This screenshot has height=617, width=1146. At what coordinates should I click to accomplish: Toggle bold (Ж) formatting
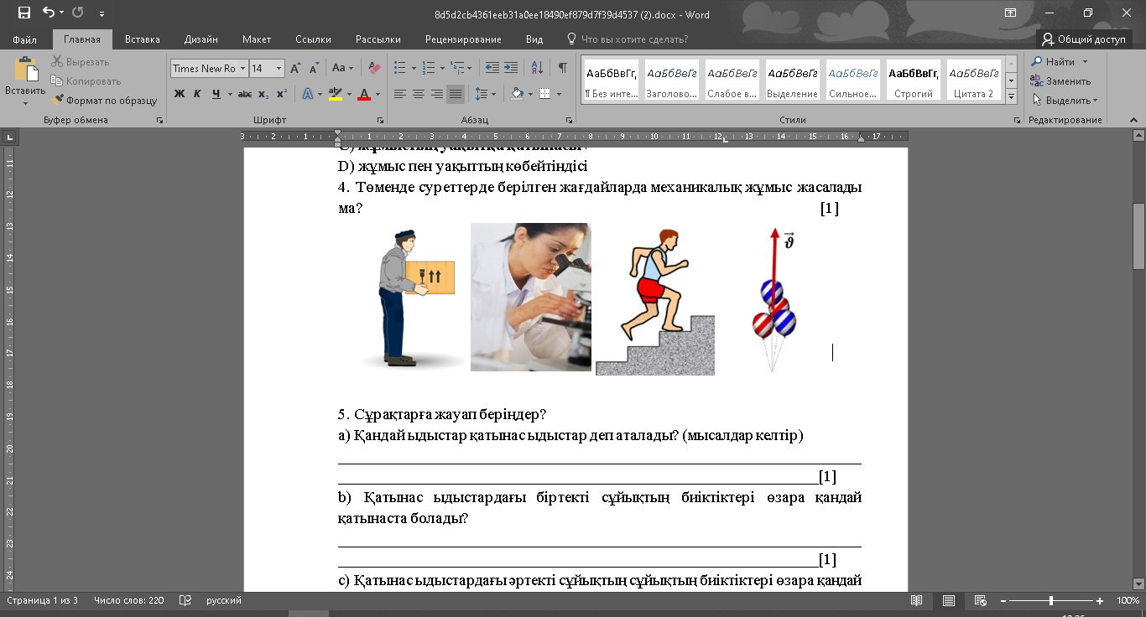click(x=180, y=94)
